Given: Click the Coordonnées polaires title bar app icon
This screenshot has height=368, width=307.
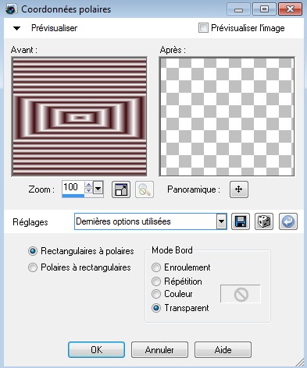Looking at the screenshot, I should (11, 9).
